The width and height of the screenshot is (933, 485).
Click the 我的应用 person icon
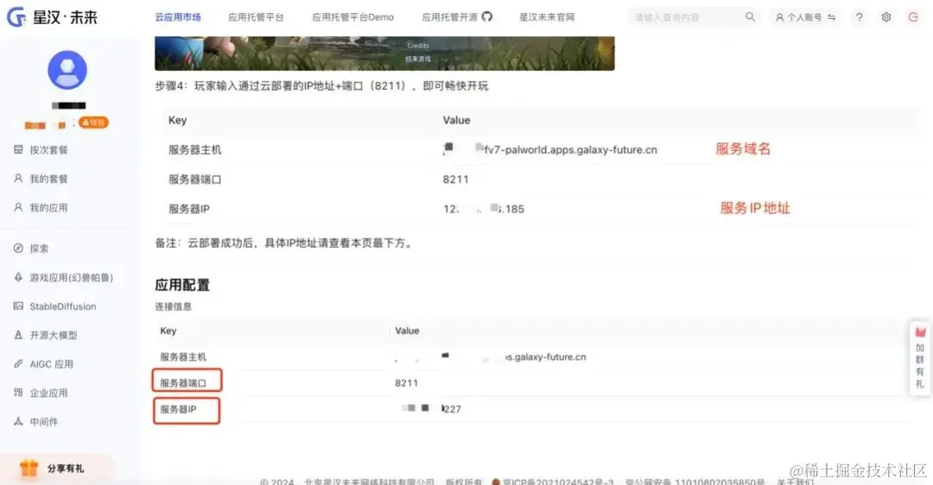[x=18, y=207]
